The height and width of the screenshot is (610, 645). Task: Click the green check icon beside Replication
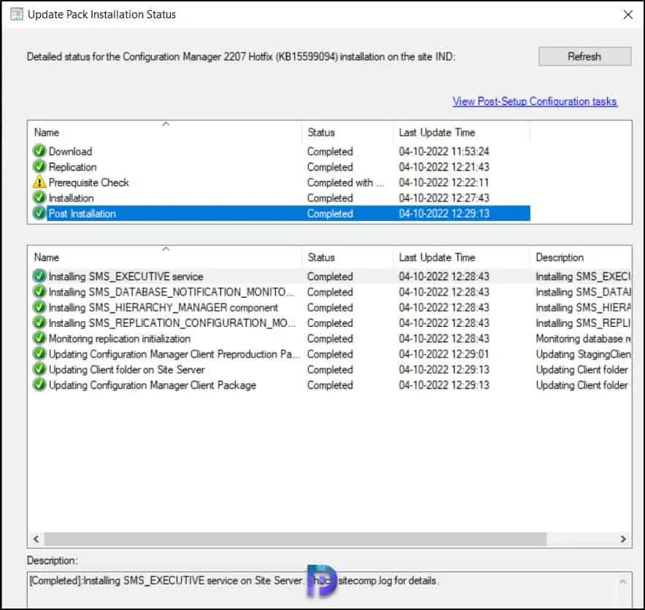click(39, 166)
